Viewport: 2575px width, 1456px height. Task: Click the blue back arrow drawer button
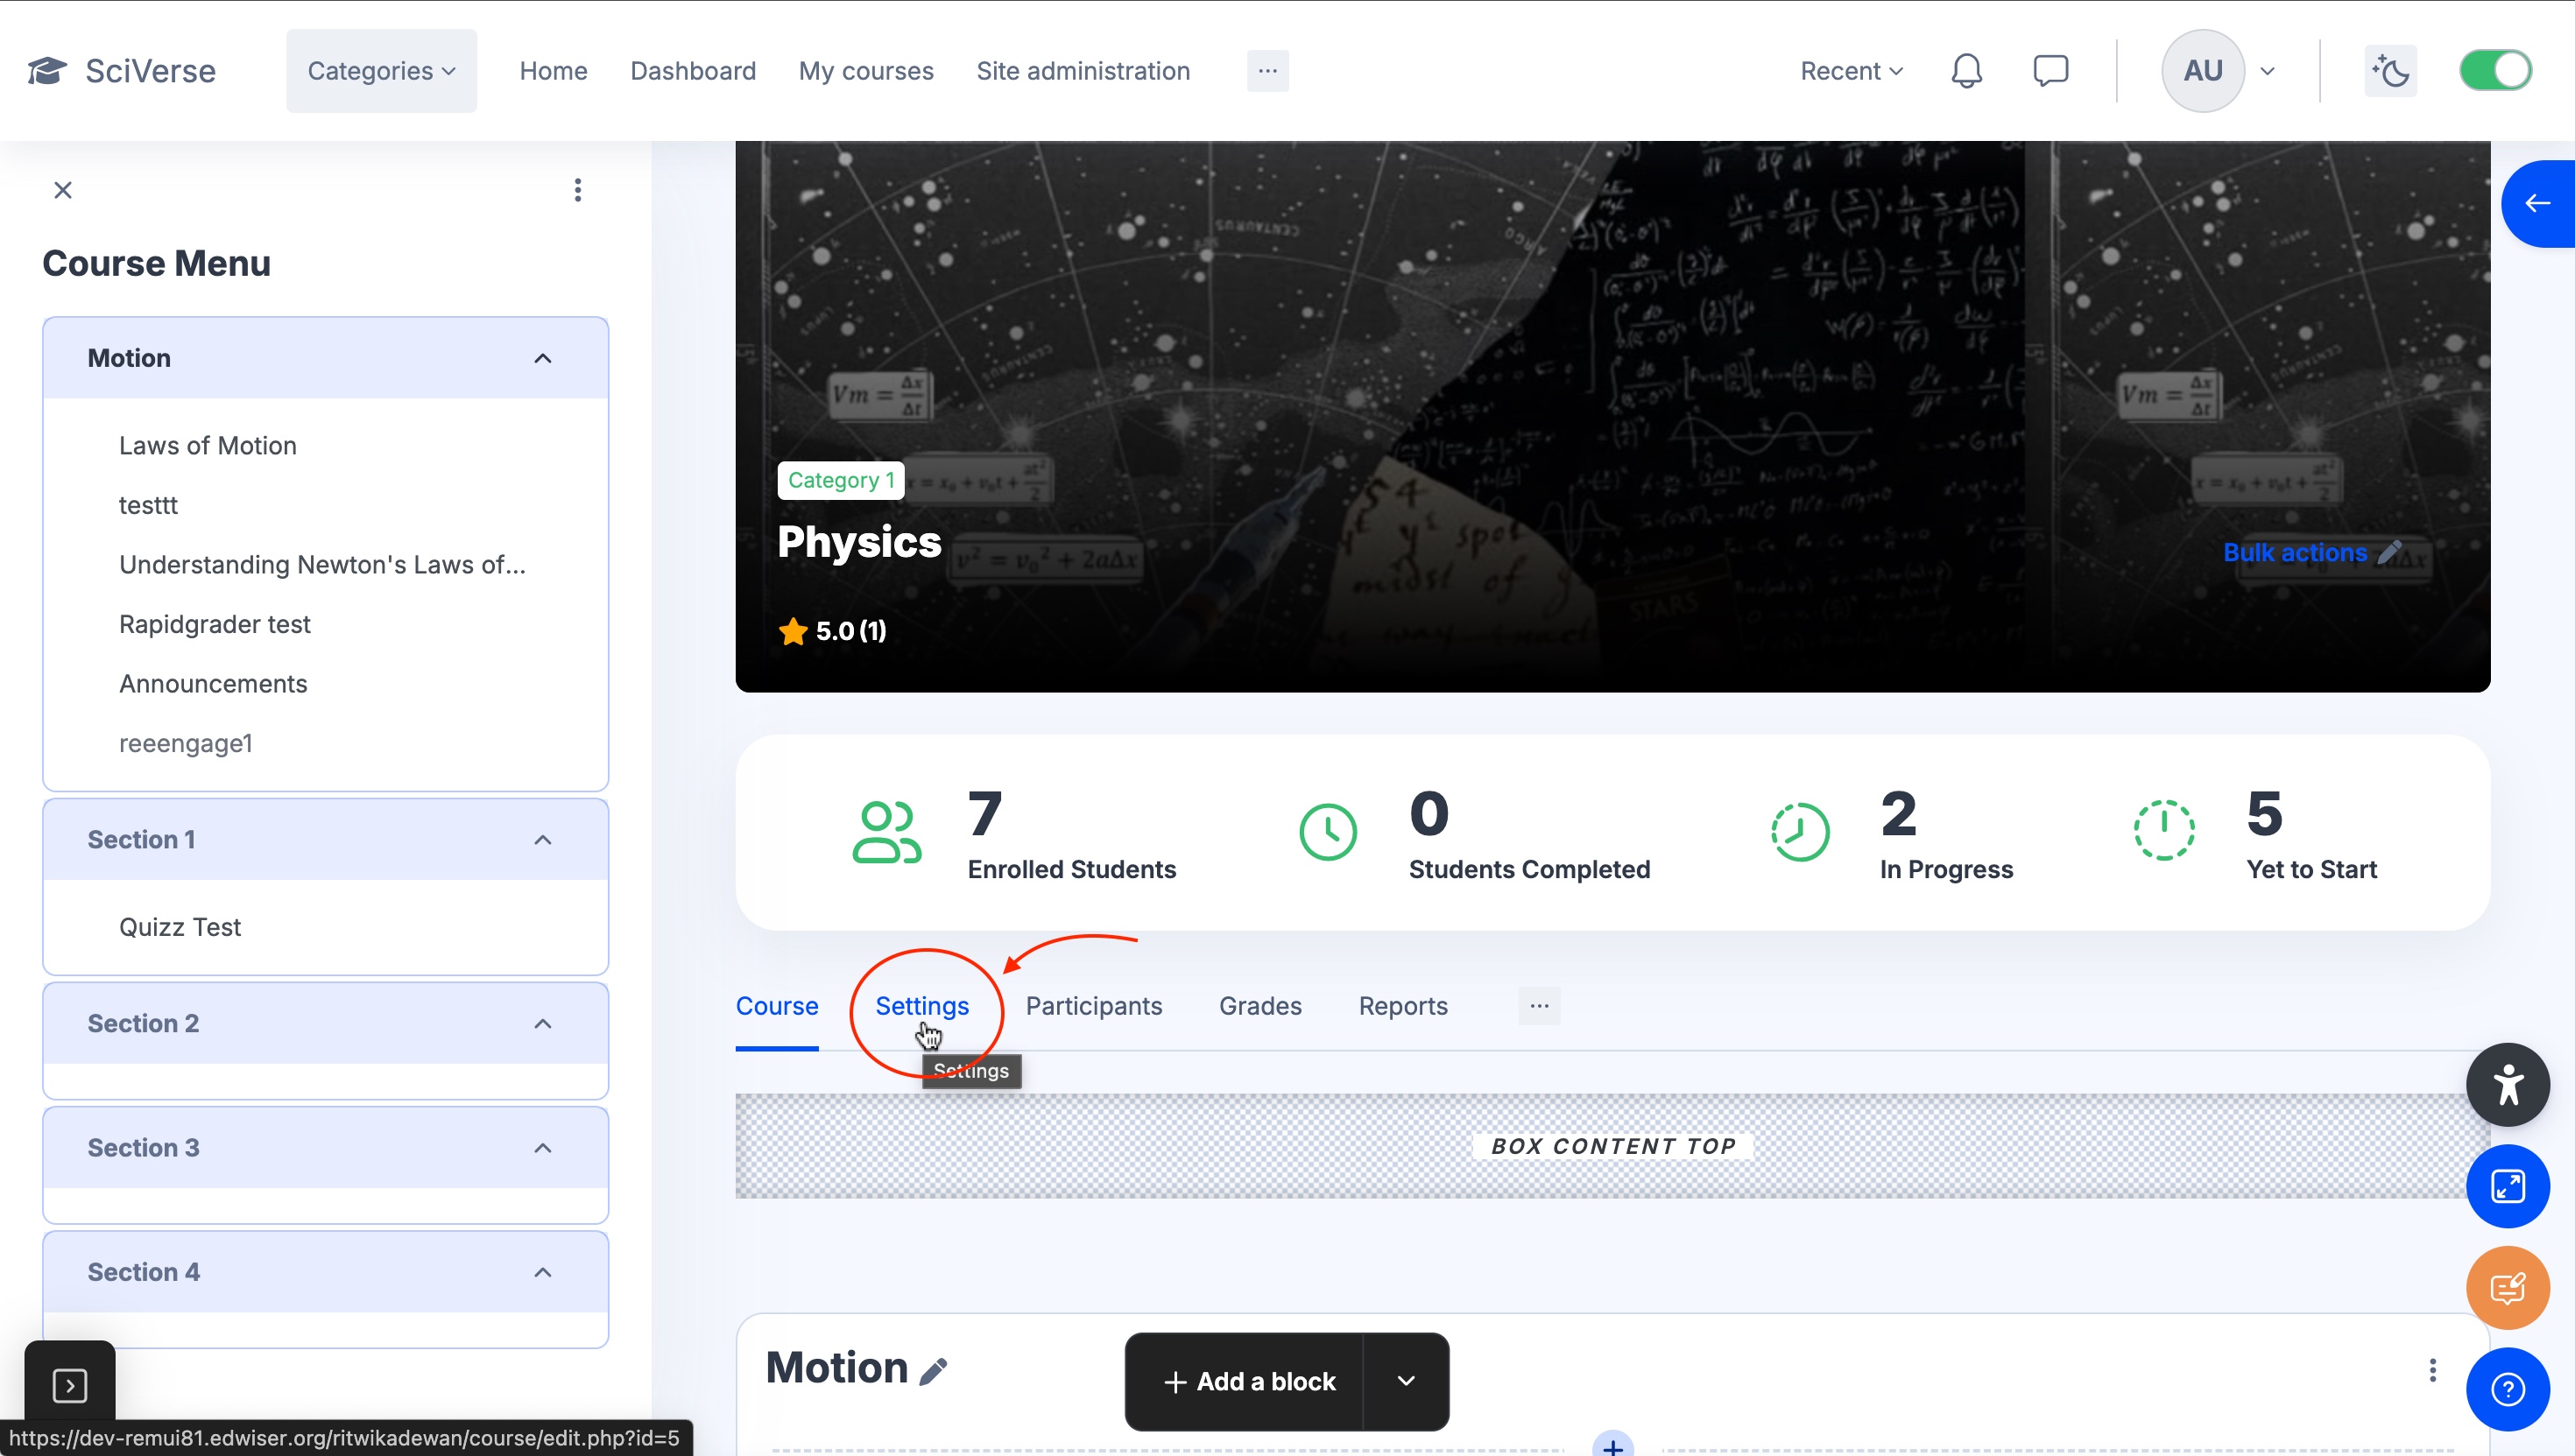tap(2537, 204)
